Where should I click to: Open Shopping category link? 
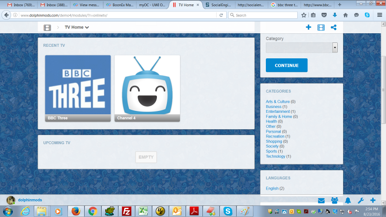point(274,141)
